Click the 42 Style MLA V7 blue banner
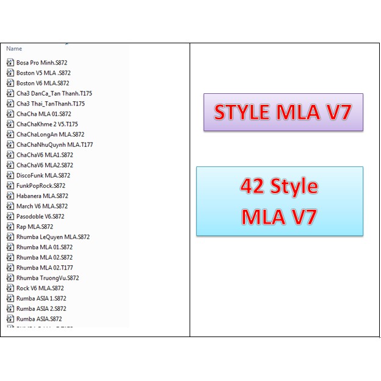Screen dimensions: 381x381 (280, 201)
